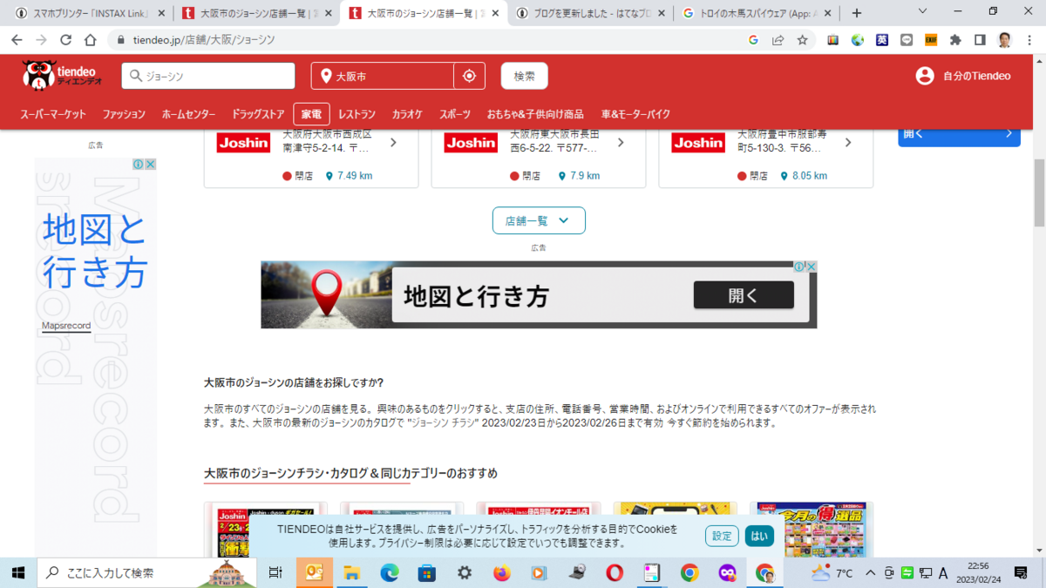This screenshot has height=588, width=1046.
Task: Click the TV extension icon
Action: tap(833, 40)
